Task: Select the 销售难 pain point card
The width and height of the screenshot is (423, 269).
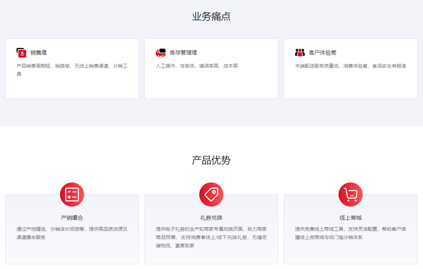Action: point(72,68)
